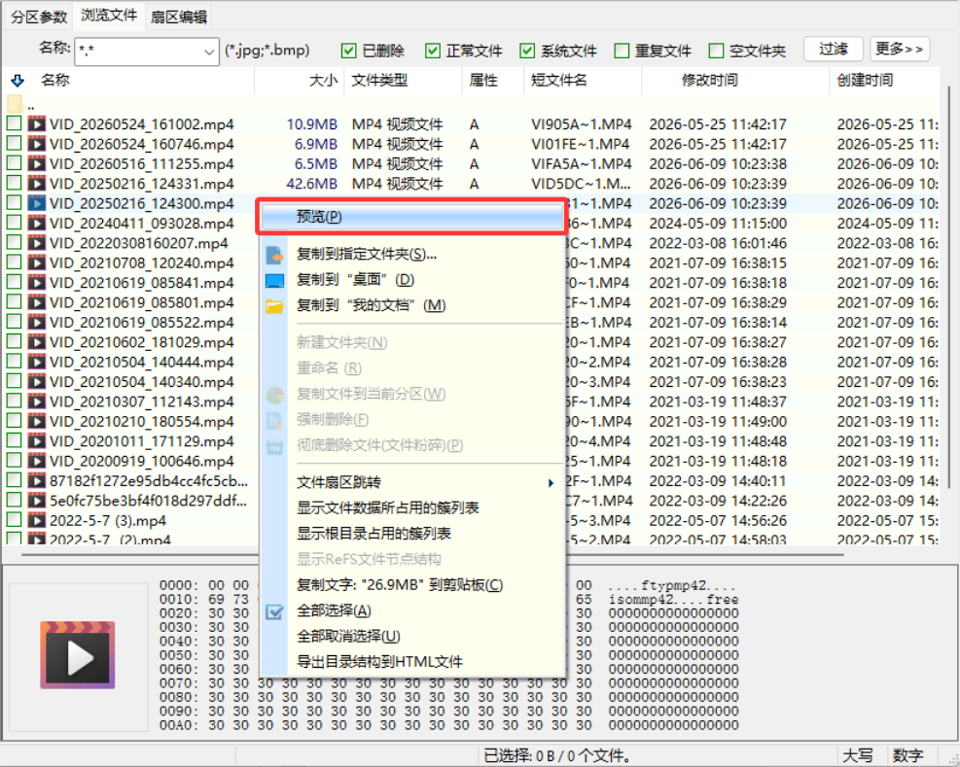
Task: Click the checkmark icon beside 全部选择
Action: click(x=274, y=610)
